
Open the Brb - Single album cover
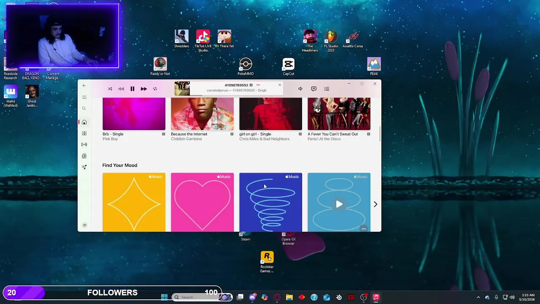[134, 114]
